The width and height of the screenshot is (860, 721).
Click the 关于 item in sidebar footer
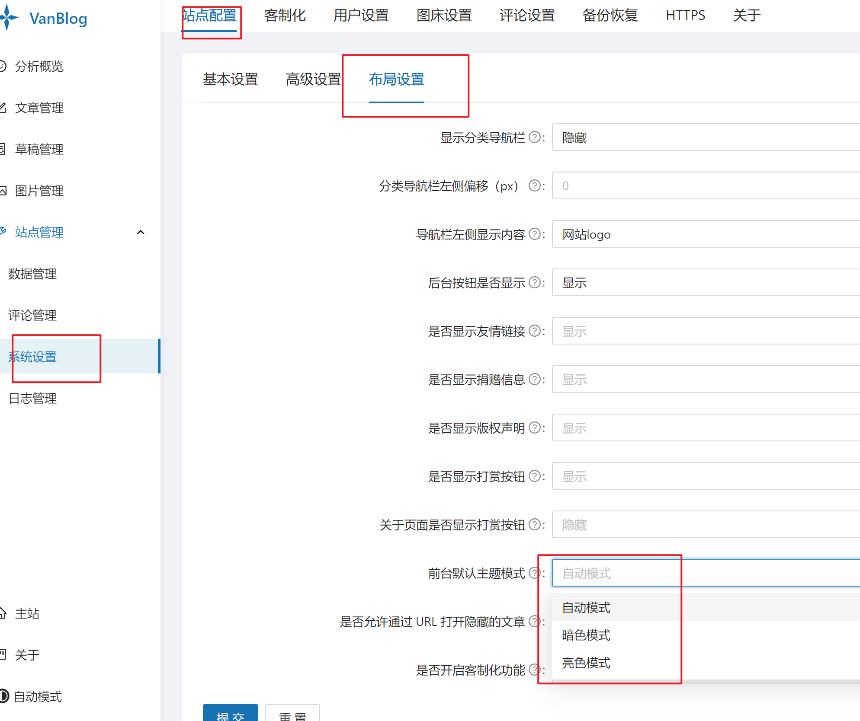[x=27, y=655]
